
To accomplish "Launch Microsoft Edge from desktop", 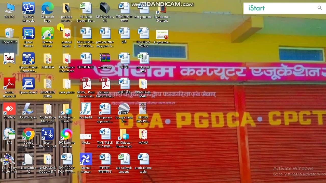I will point(47,12).
